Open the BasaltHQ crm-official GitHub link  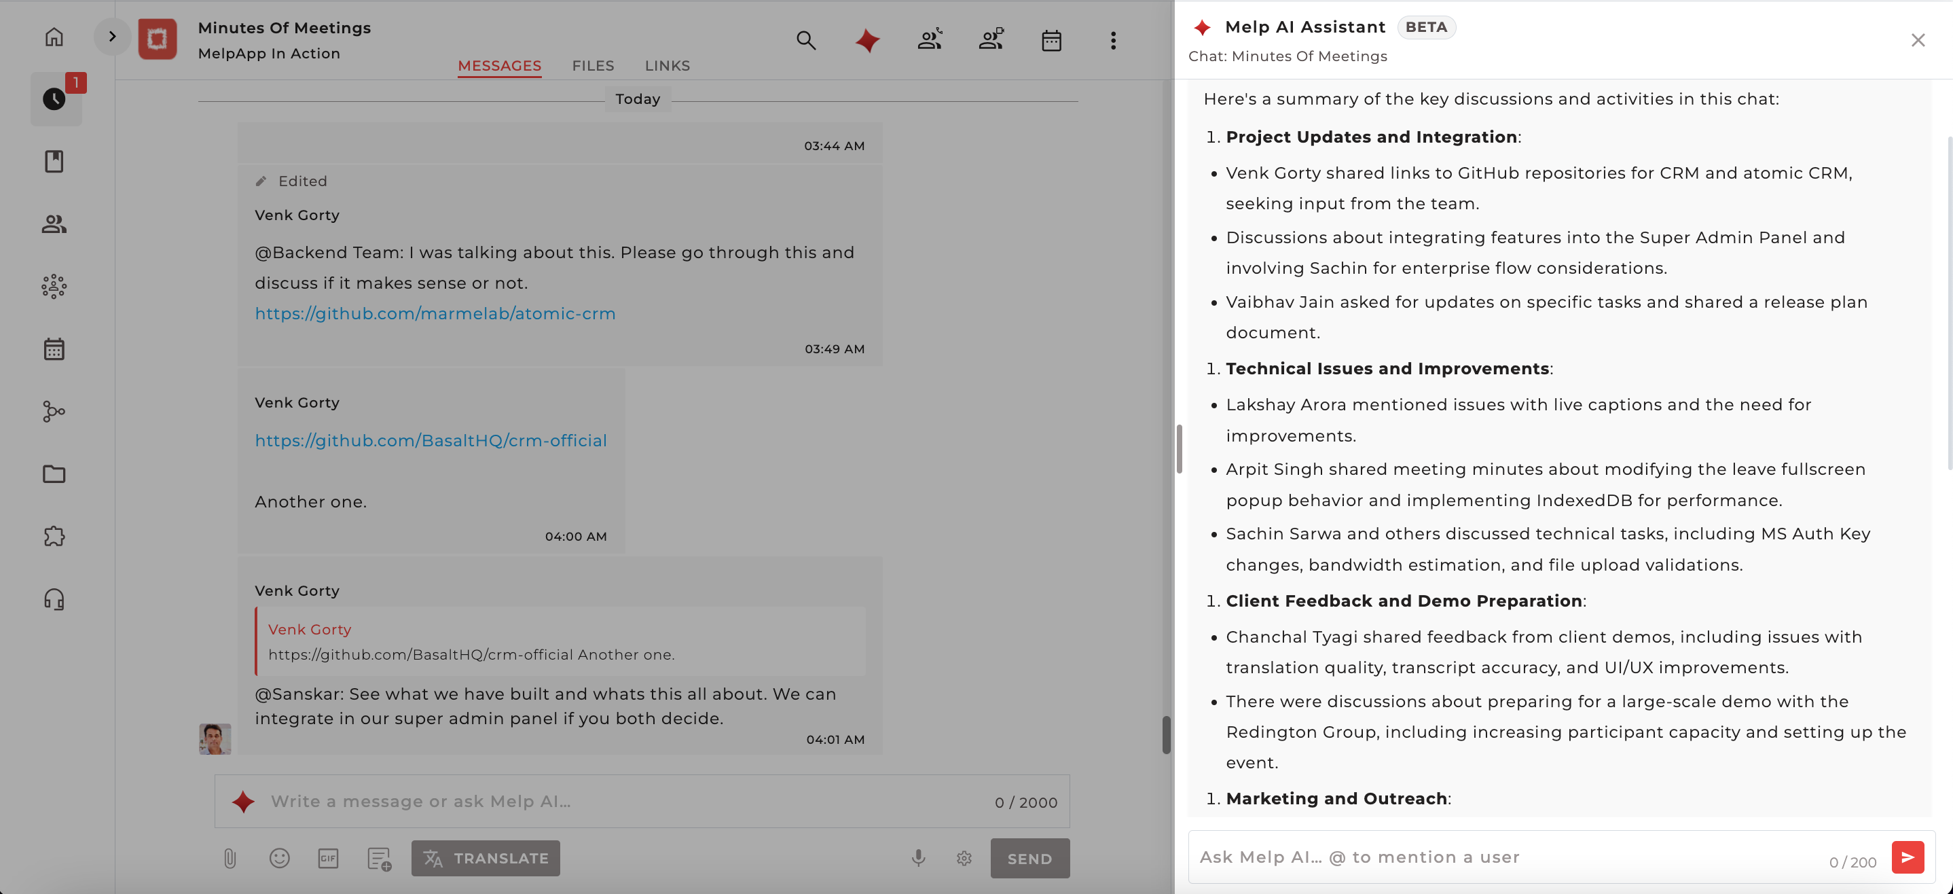431,441
